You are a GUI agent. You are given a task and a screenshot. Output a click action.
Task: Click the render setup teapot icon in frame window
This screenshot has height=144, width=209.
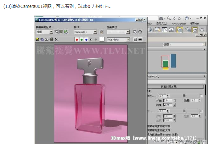pos(66,32)
